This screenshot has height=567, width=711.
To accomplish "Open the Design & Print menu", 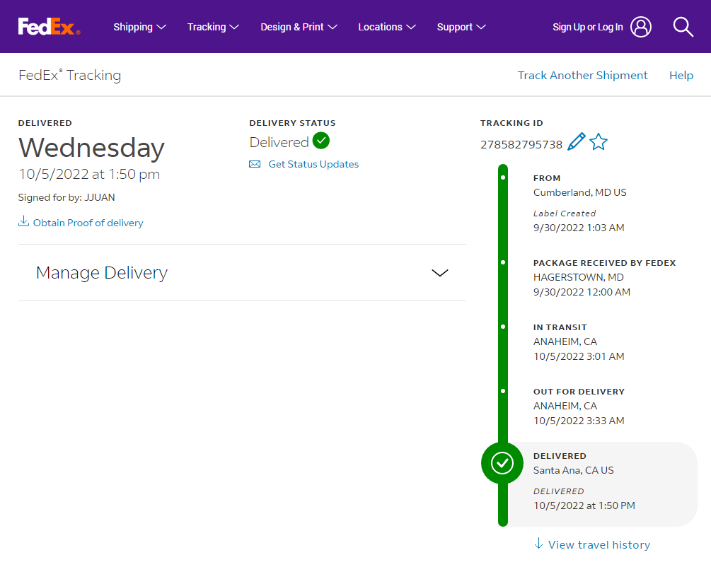I will pos(299,27).
